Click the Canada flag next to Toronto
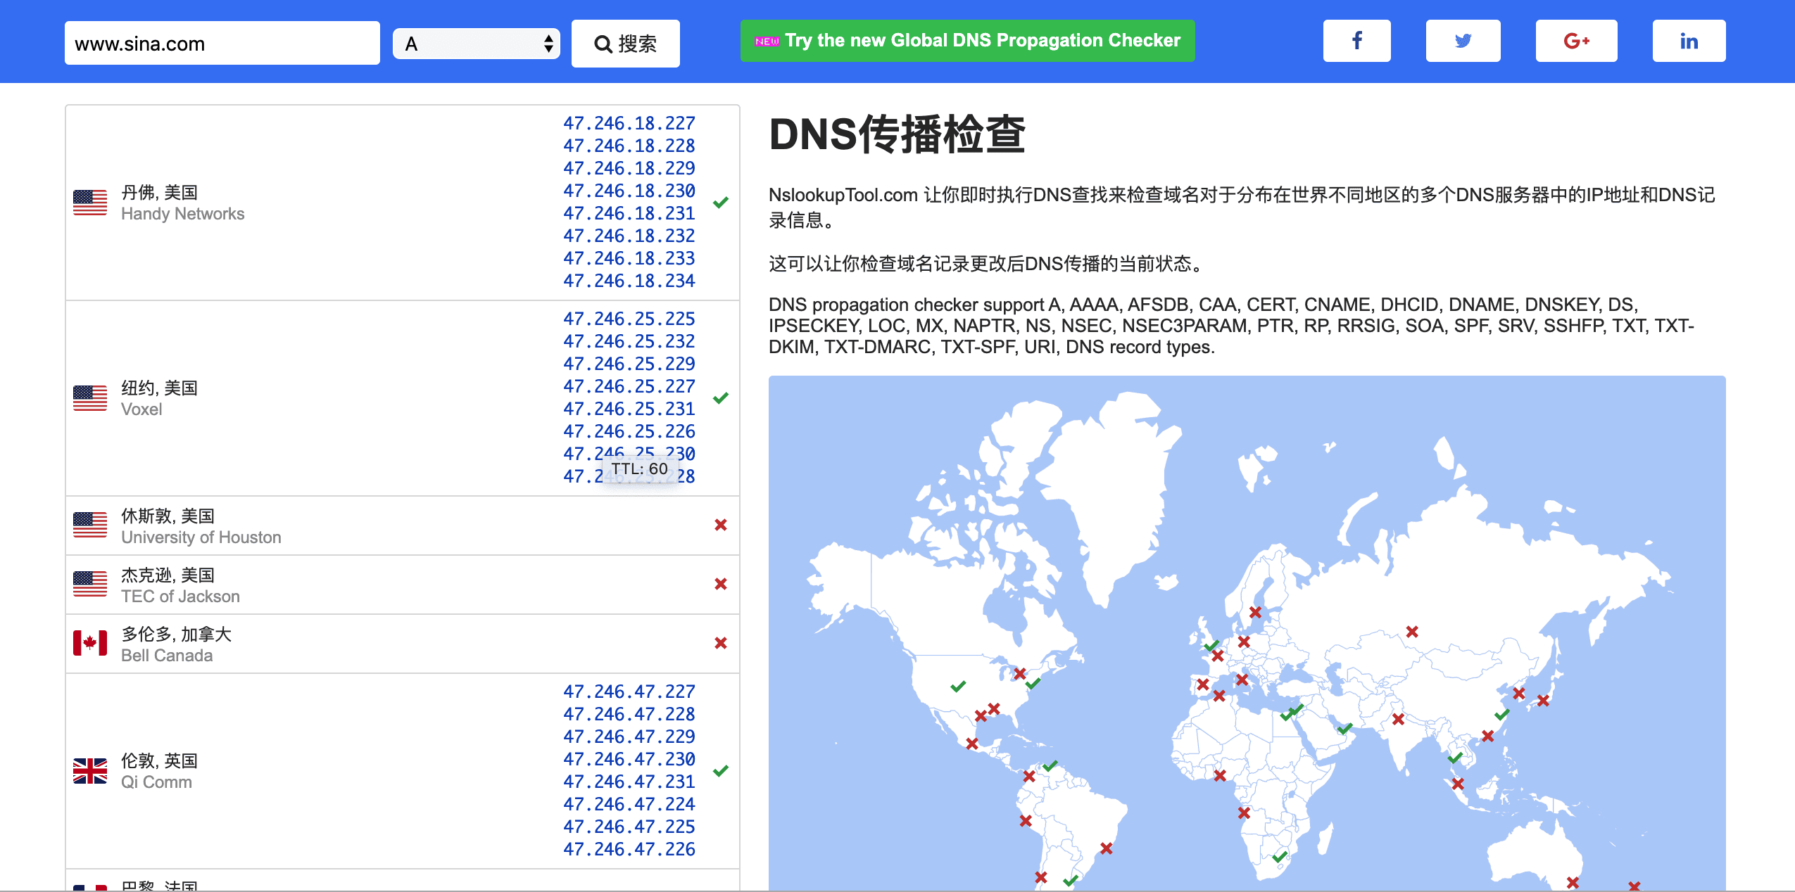The image size is (1795, 892). click(x=90, y=644)
